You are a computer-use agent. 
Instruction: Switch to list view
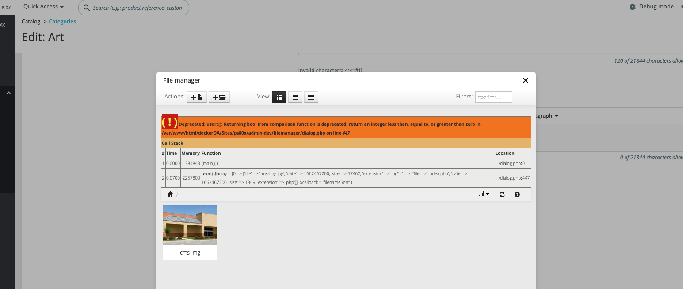295,97
